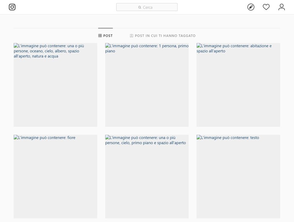Click alt text link 'L'immagine può contenere: fiore'
The image size is (294, 222).
click(47, 138)
